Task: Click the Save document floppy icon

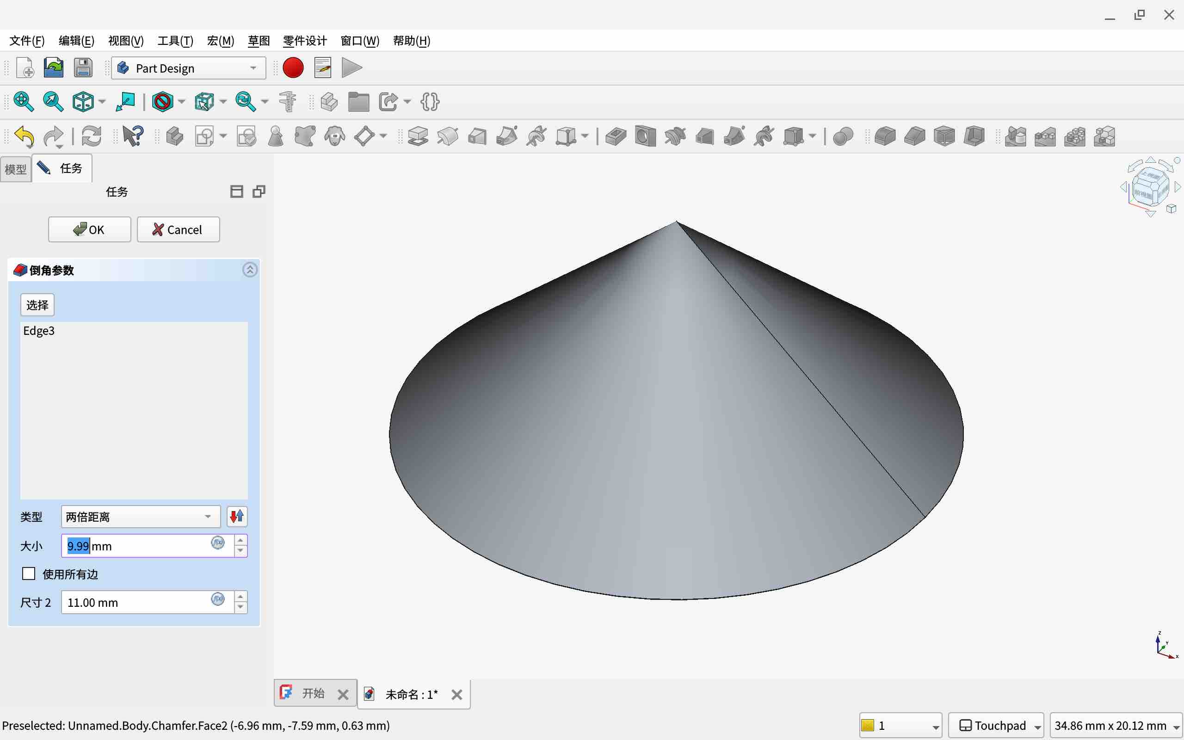Action: (x=83, y=68)
